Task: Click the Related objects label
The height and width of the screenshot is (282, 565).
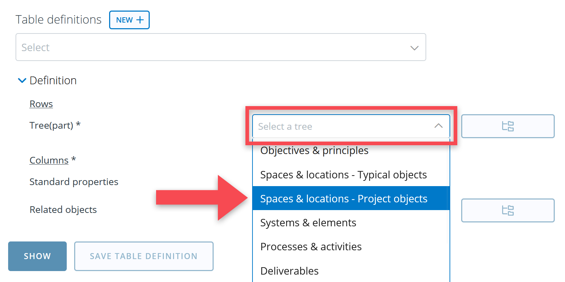Action: point(63,210)
